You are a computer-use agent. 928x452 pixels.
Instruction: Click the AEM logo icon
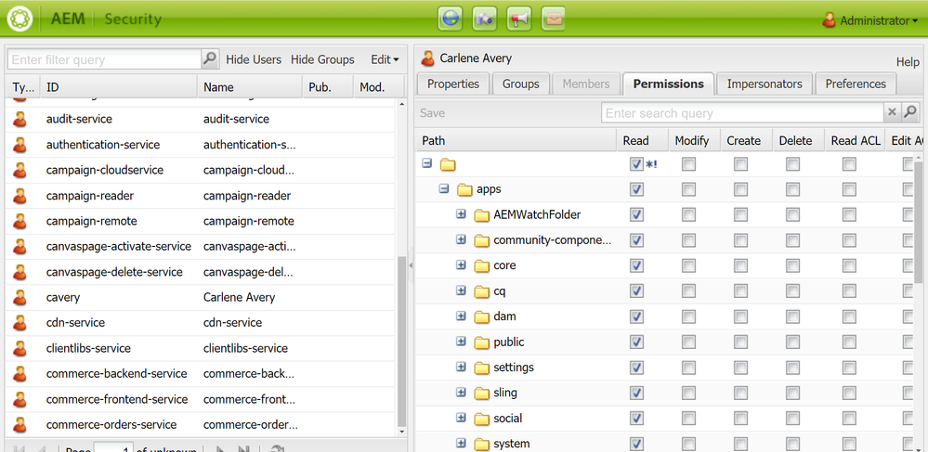tap(20, 19)
